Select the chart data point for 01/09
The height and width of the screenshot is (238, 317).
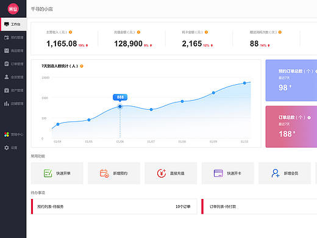[x=213, y=93]
